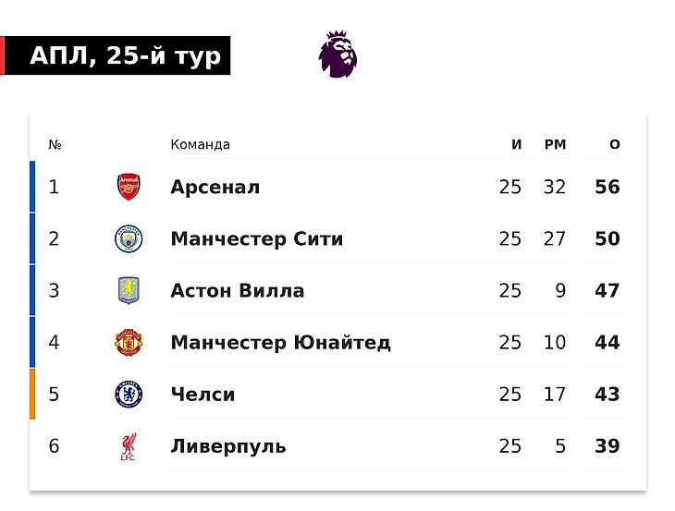Open the Ливерпуль team name
675x511 pixels.
(228, 446)
